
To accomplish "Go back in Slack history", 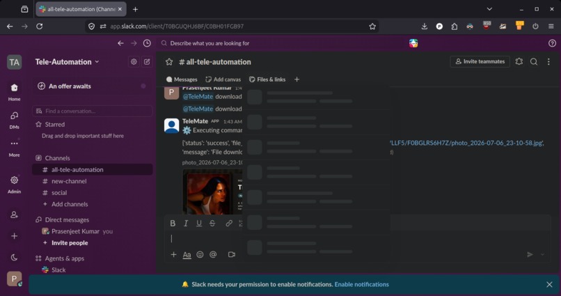I will (x=120, y=43).
